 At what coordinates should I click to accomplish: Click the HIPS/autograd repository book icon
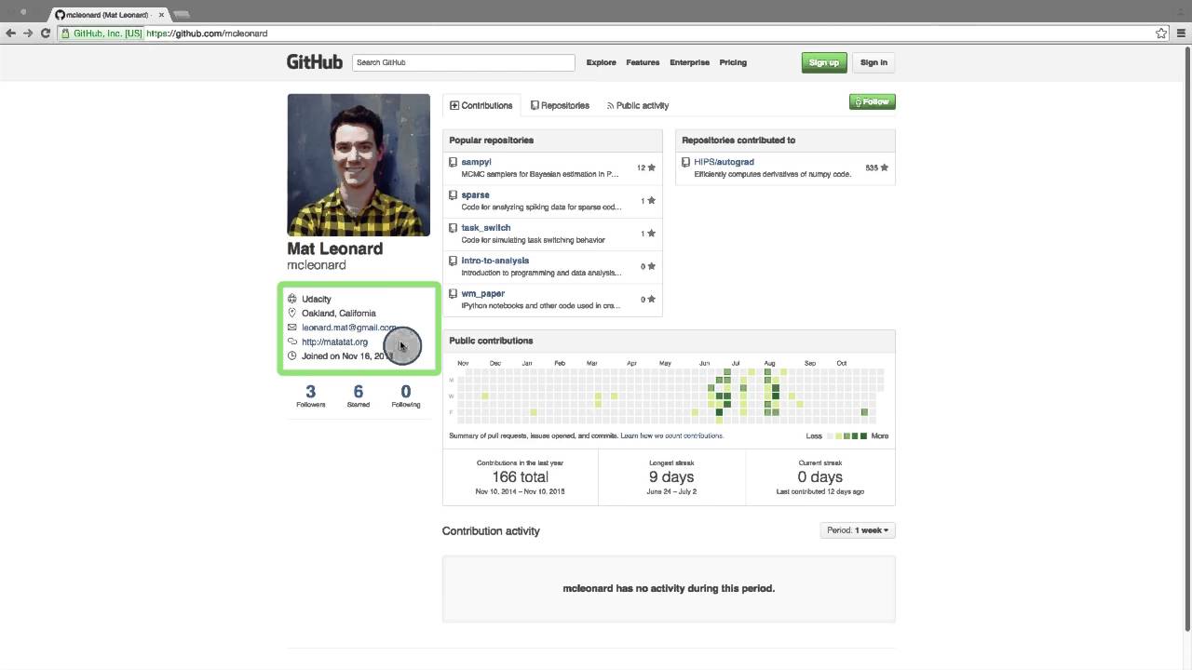pos(686,162)
